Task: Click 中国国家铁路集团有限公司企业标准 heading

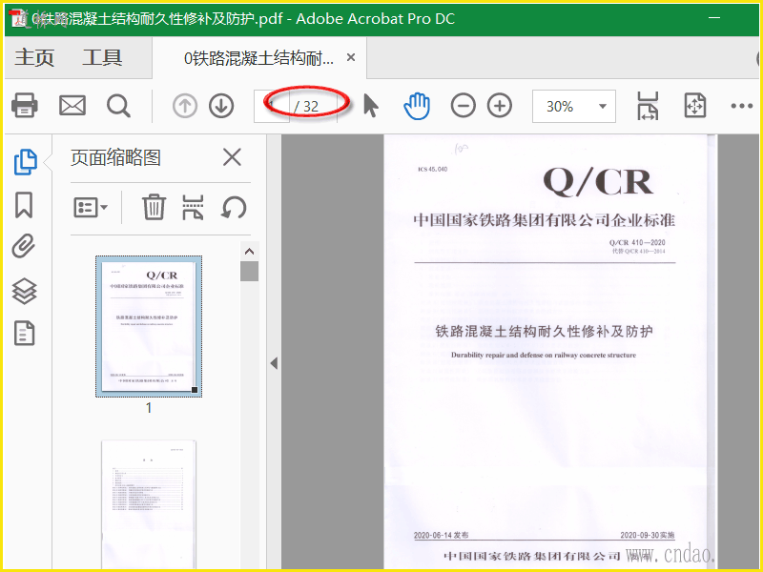Action: click(x=544, y=220)
